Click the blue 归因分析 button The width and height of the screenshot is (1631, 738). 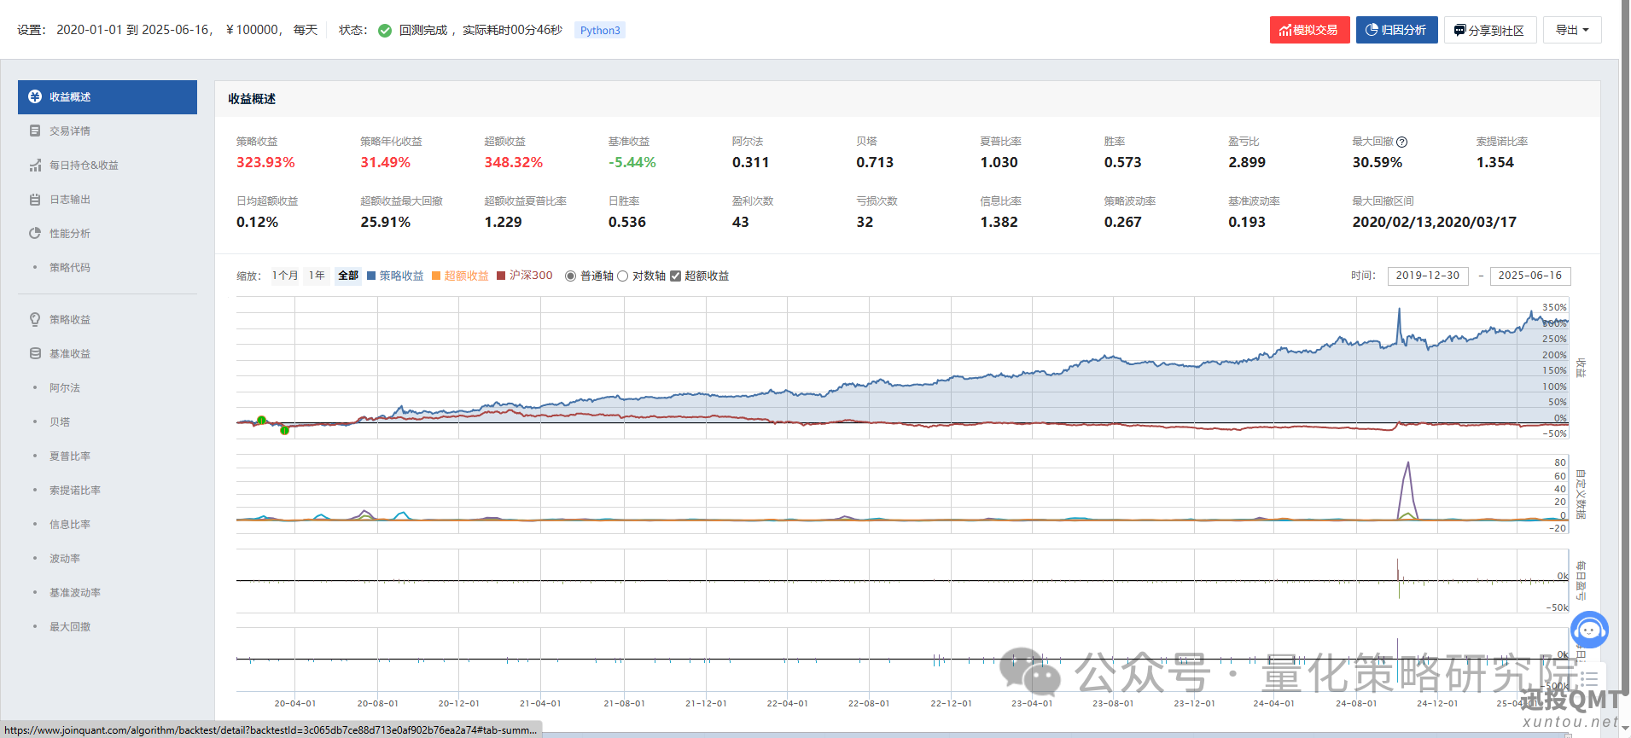1396,30
